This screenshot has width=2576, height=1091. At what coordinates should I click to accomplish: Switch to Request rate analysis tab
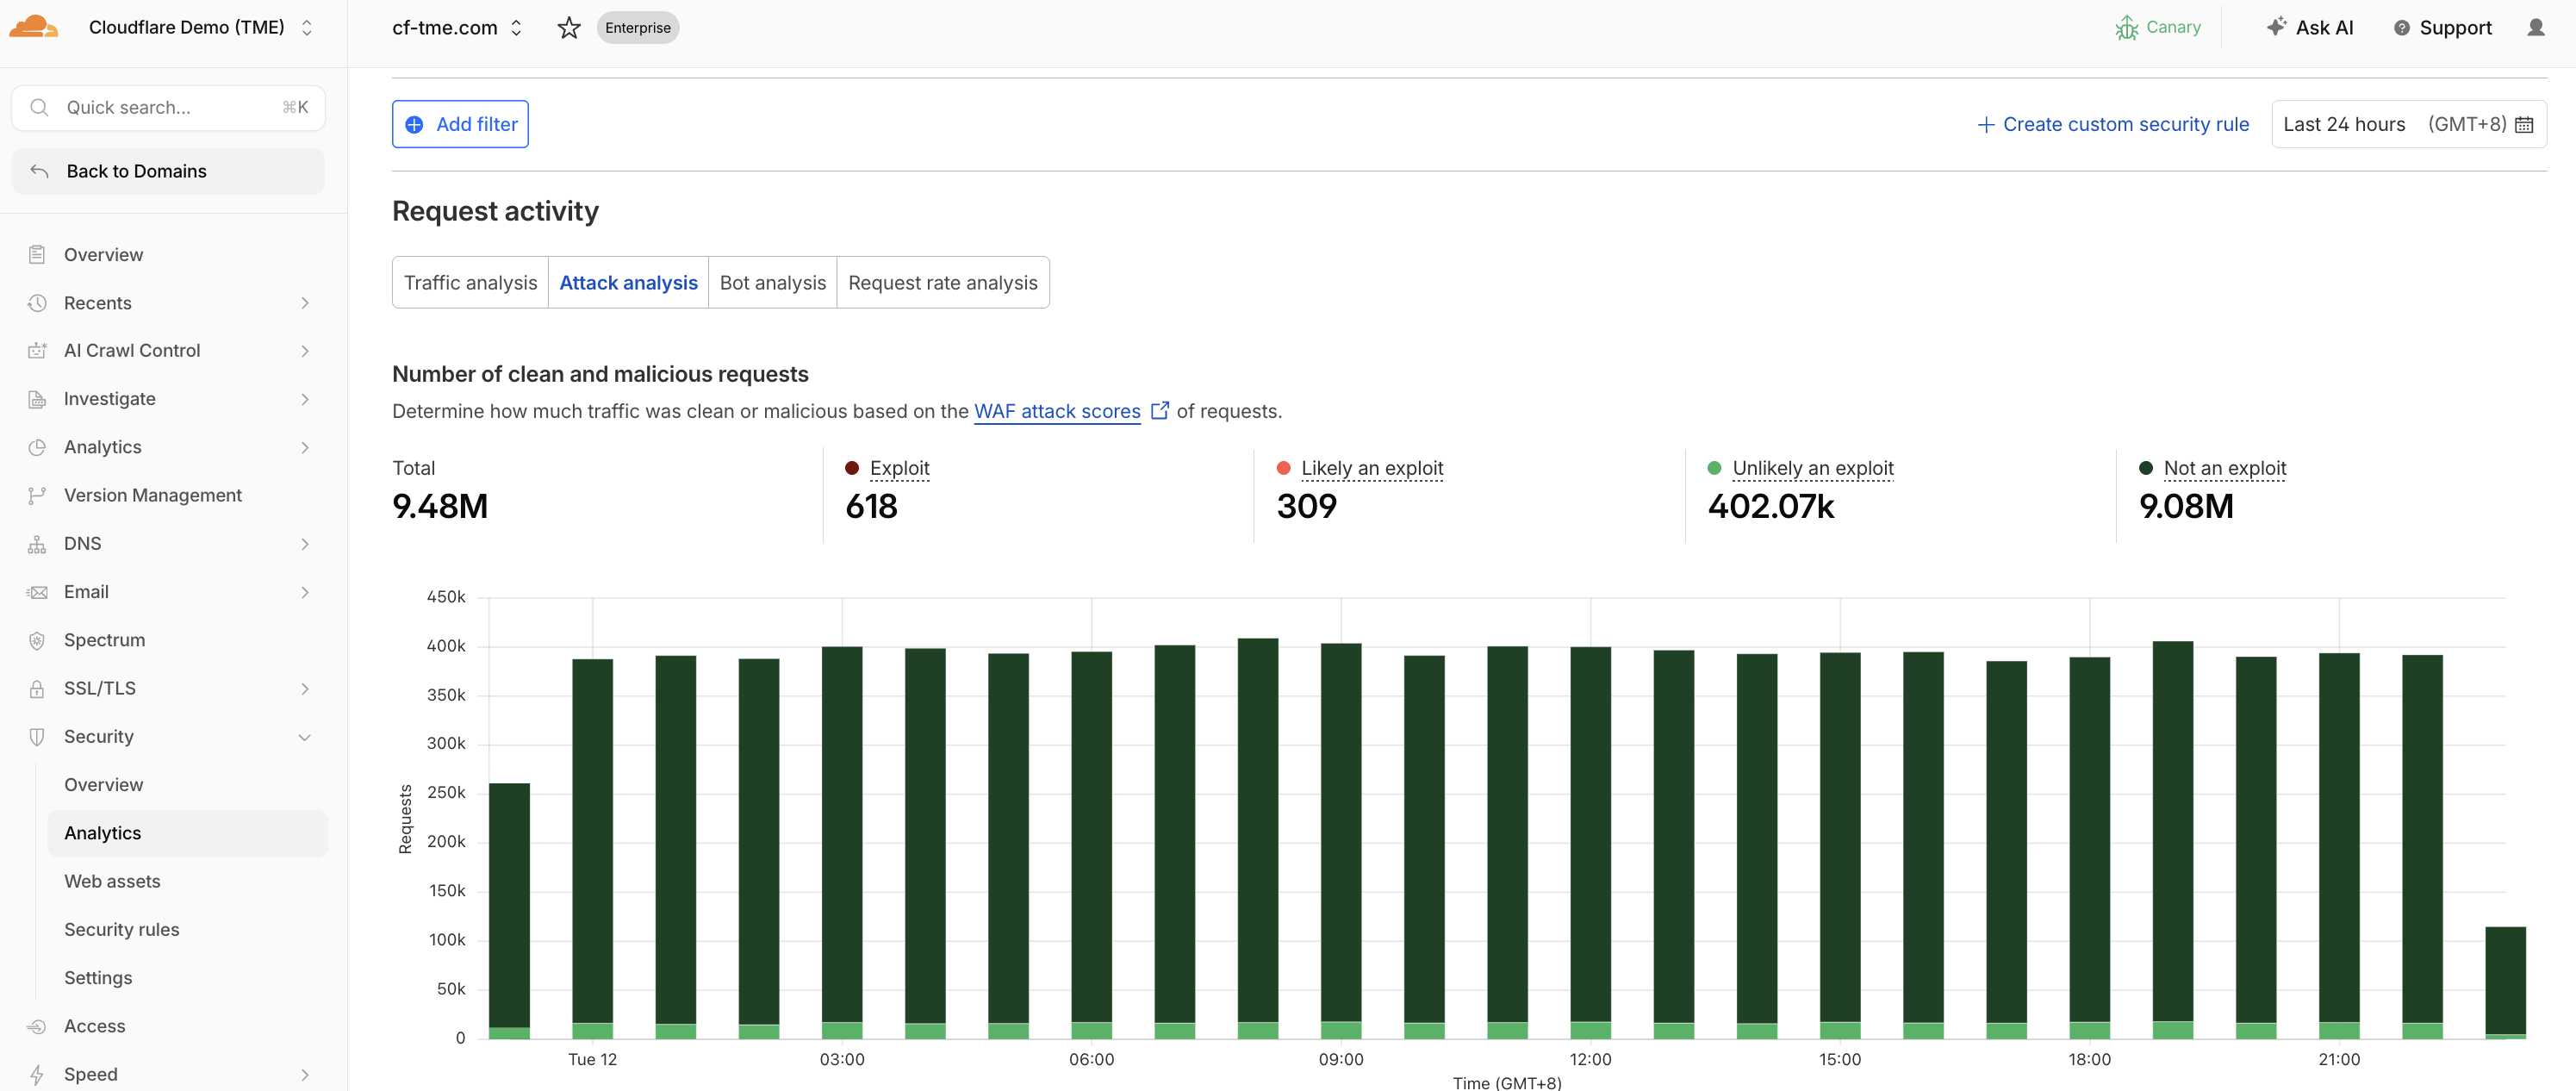point(943,283)
